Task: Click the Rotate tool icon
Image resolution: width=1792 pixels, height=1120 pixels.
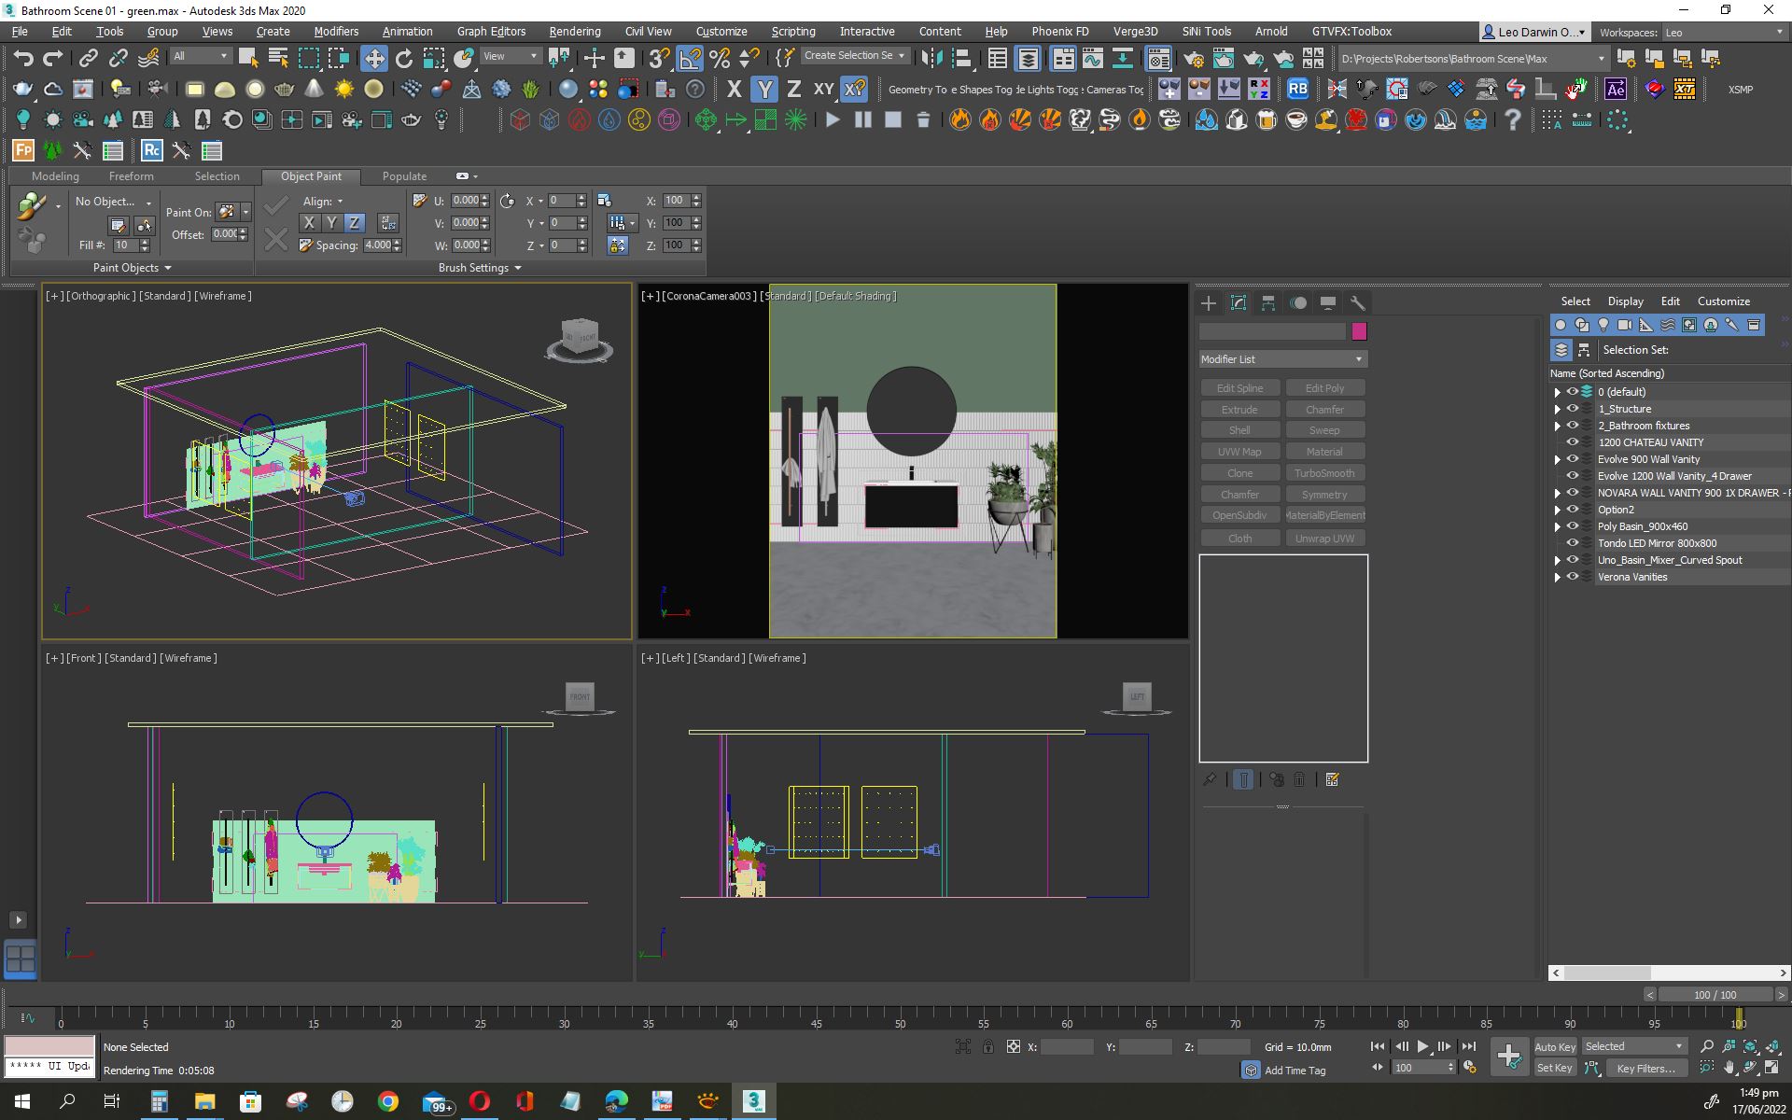Action: pos(403,59)
